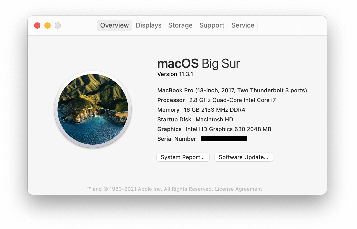
Task: Click the Macintosh HD startup disk value
Action: tap(214, 120)
